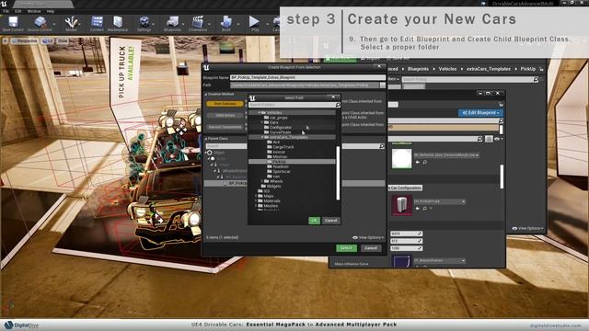Open the Content browser toolbar icon
Image resolution: width=589 pixels, height=331 pixels.
click(x=97, y=24)
